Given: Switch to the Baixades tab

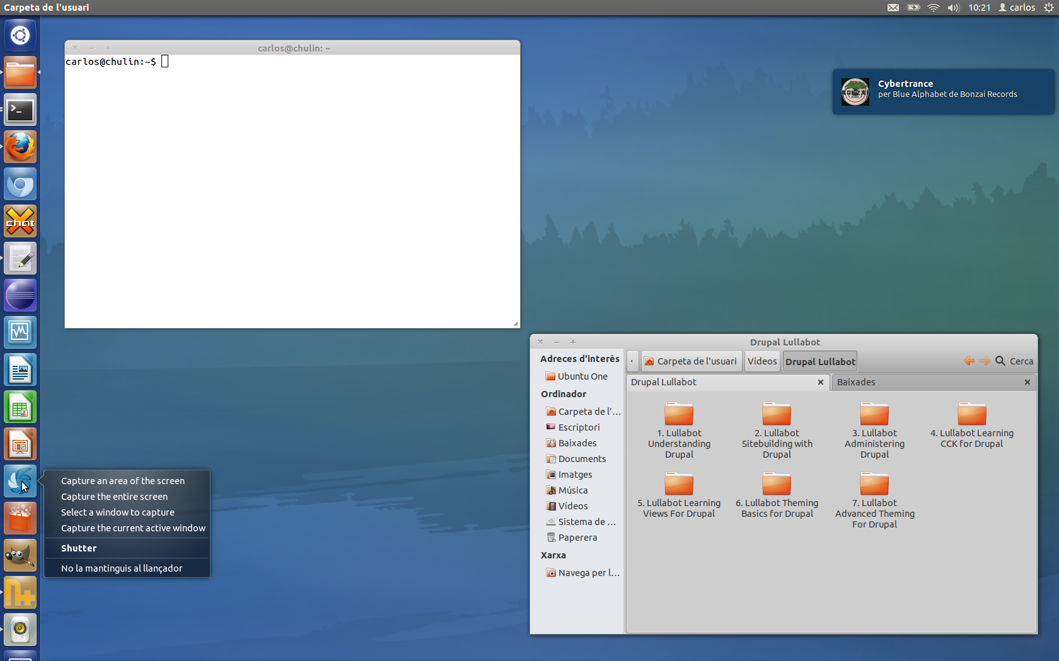Looking at the screenshot, I should [857, 382].
